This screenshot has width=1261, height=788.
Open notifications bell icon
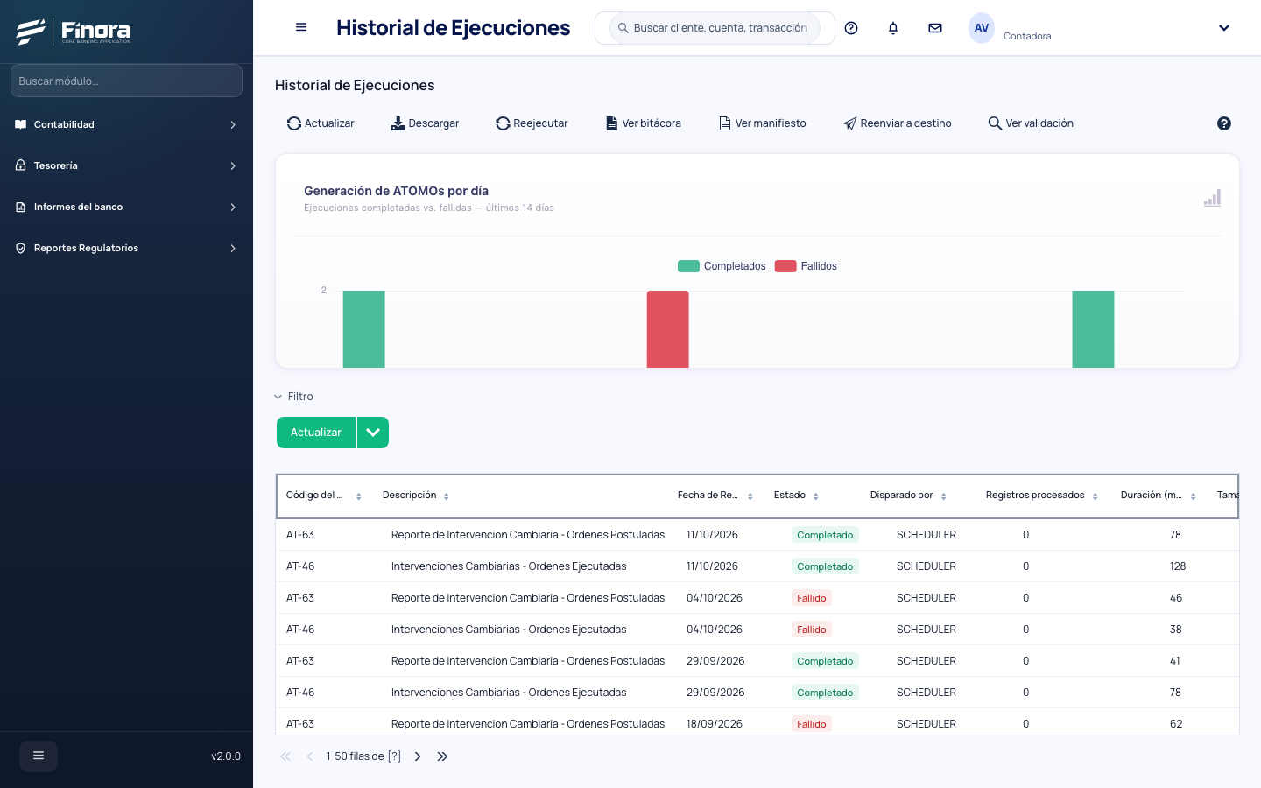coord(893,28)
